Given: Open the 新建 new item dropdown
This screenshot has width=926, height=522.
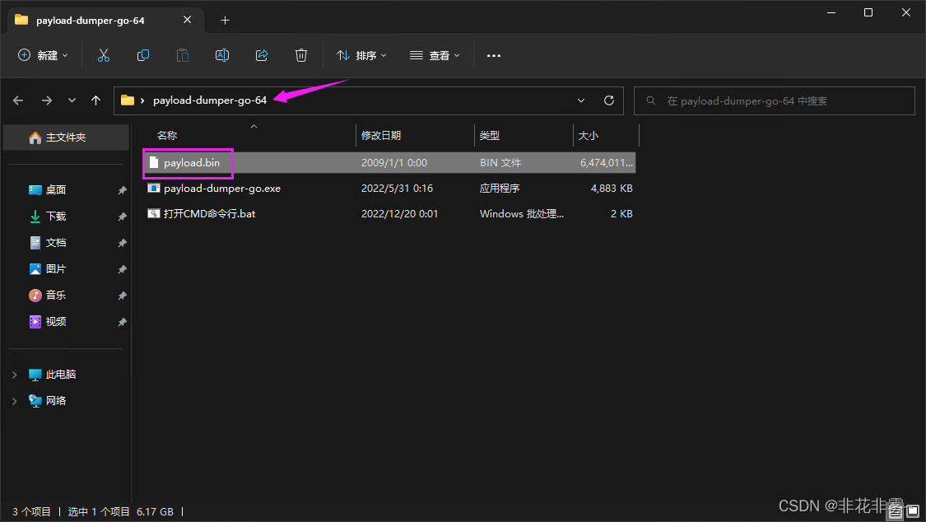Looking at the screenshot, I should tap(43, 55).
